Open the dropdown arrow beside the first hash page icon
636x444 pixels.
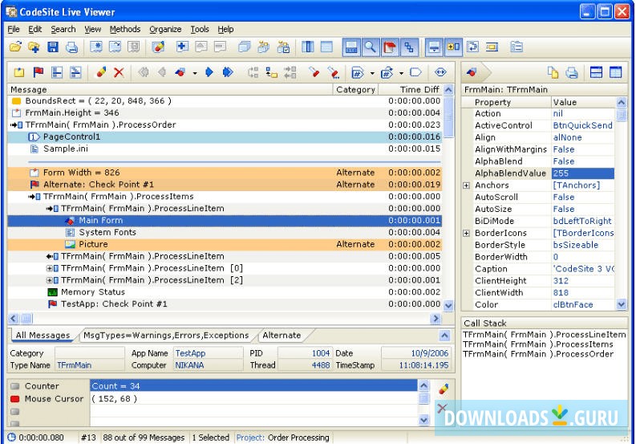point(372,73)
